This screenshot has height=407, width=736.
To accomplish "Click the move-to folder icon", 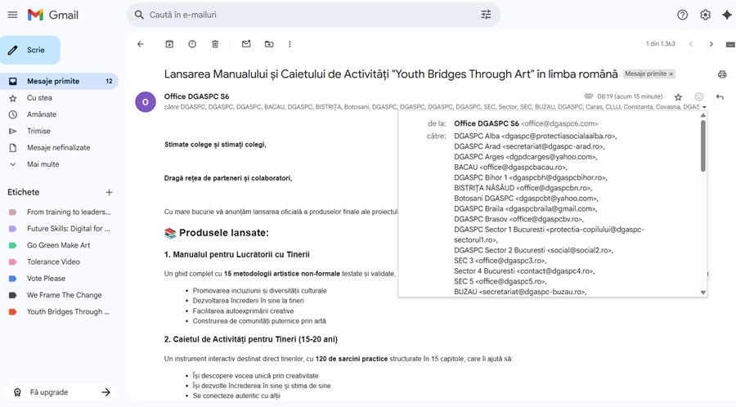I will (x=269, y=44).
